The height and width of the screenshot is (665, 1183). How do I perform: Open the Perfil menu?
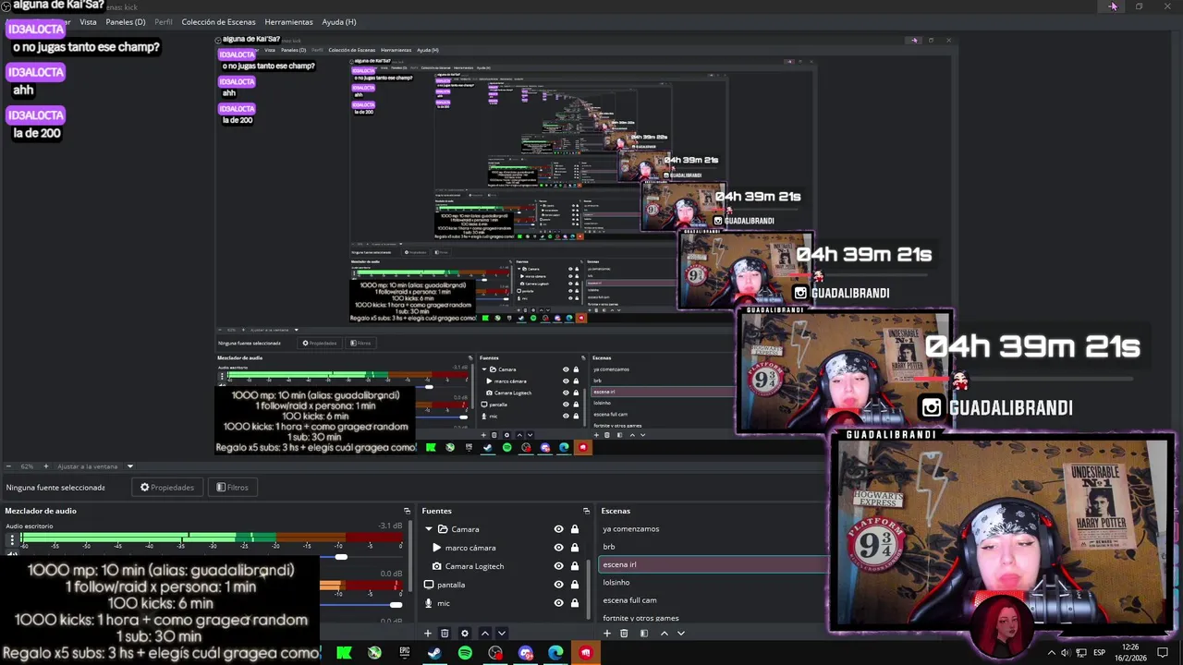click(164, 22)
